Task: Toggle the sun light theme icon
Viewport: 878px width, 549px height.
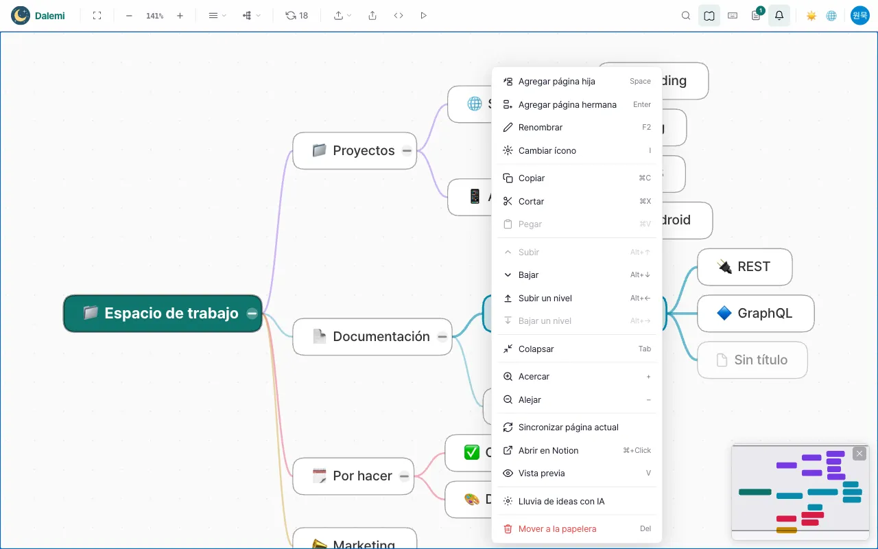Action: (x=811, y=15)
